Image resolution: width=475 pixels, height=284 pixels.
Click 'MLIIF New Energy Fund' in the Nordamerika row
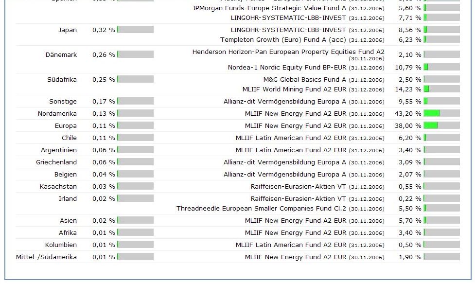pyautogui.click(x=296, y=114)
